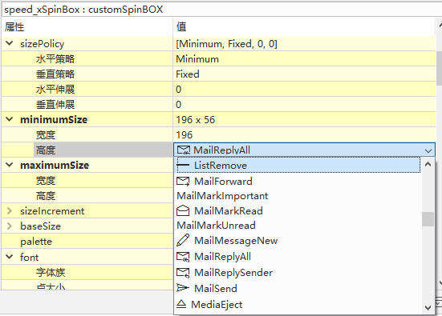Select the MailMarkRead entry
The width and height of the screenshot is (442, 316).
(x=298, y=211)
